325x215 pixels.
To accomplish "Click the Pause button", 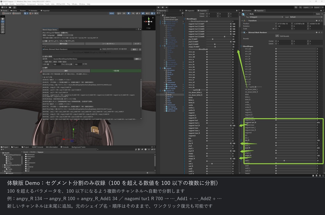I will click(162, 7).
